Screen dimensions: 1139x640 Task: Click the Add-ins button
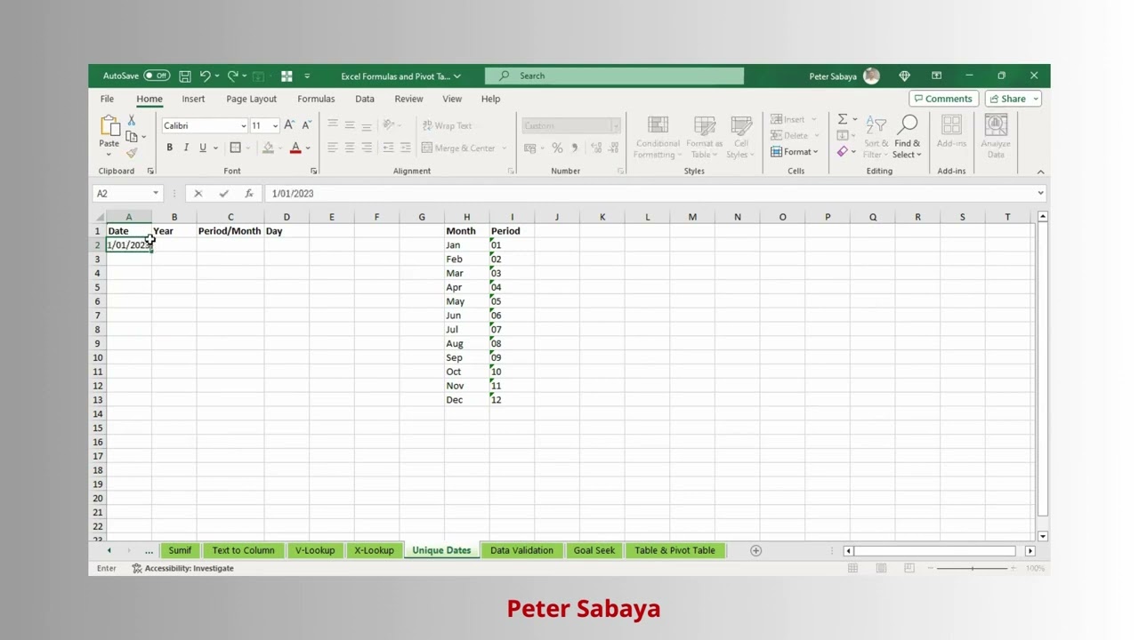coord(951,133)
